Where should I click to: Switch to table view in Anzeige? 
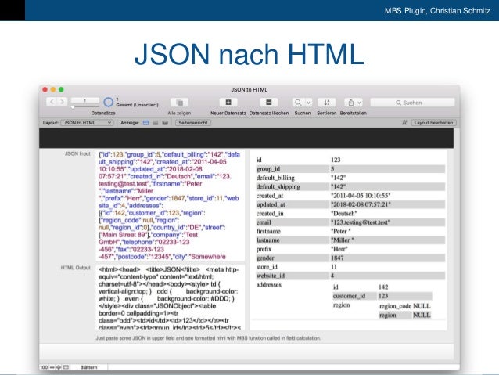pos(163,123)
